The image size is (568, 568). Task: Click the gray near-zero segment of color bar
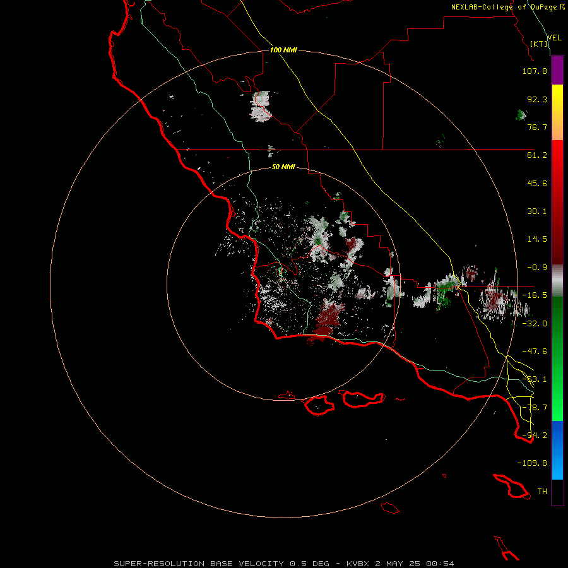557,281
